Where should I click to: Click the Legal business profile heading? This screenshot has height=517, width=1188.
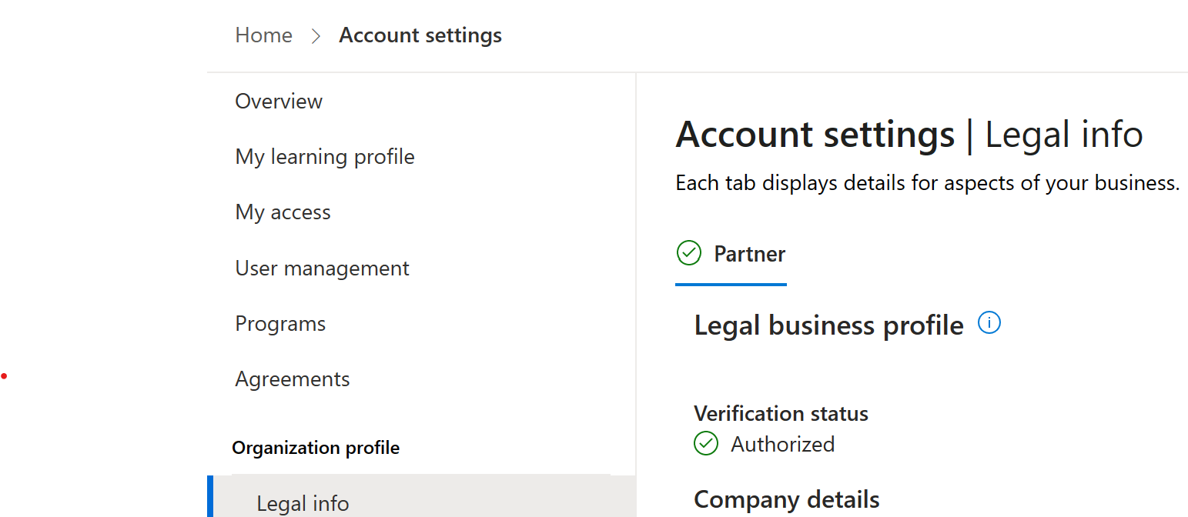pos(828,325)
